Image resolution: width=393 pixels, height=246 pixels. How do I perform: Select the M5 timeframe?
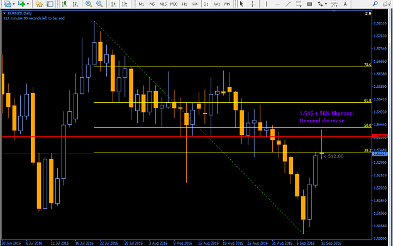(152, 4)
